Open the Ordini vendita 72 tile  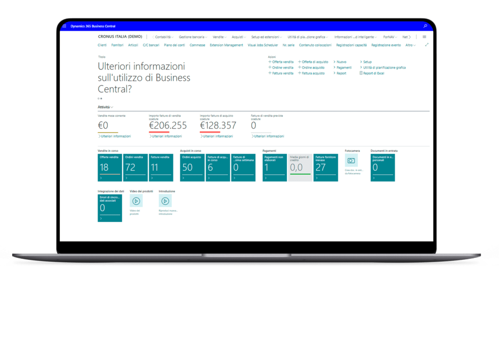coord(135,168)
